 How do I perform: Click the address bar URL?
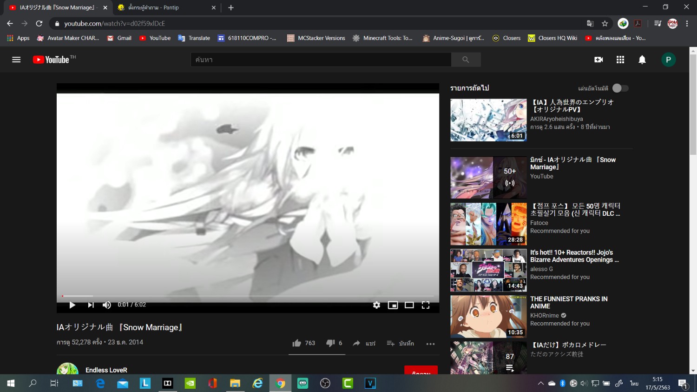coord(114,23)
